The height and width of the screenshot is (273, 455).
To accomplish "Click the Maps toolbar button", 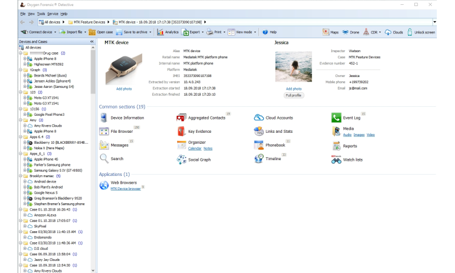I will click(331, 32).
